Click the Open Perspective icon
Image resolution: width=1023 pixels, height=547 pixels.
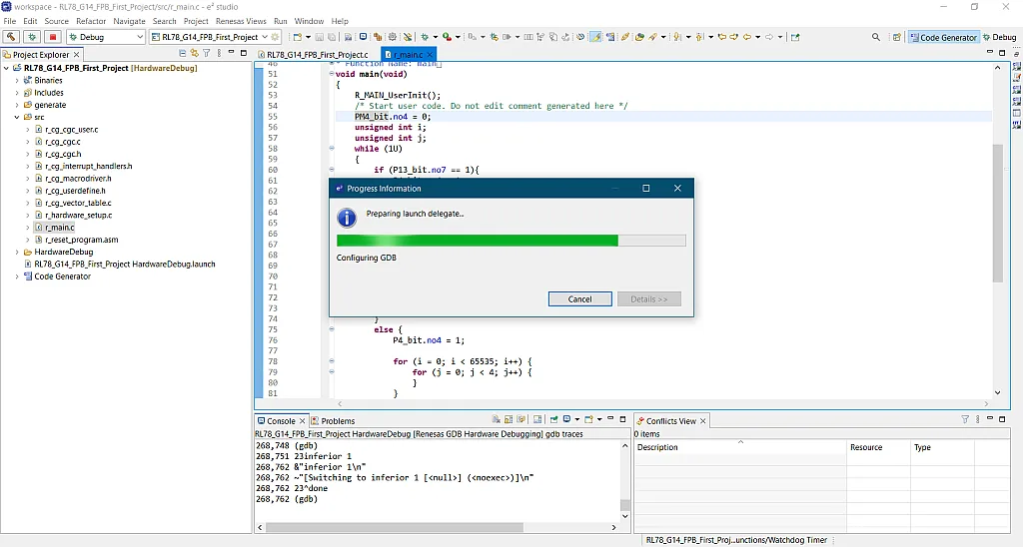click(897, 37)
